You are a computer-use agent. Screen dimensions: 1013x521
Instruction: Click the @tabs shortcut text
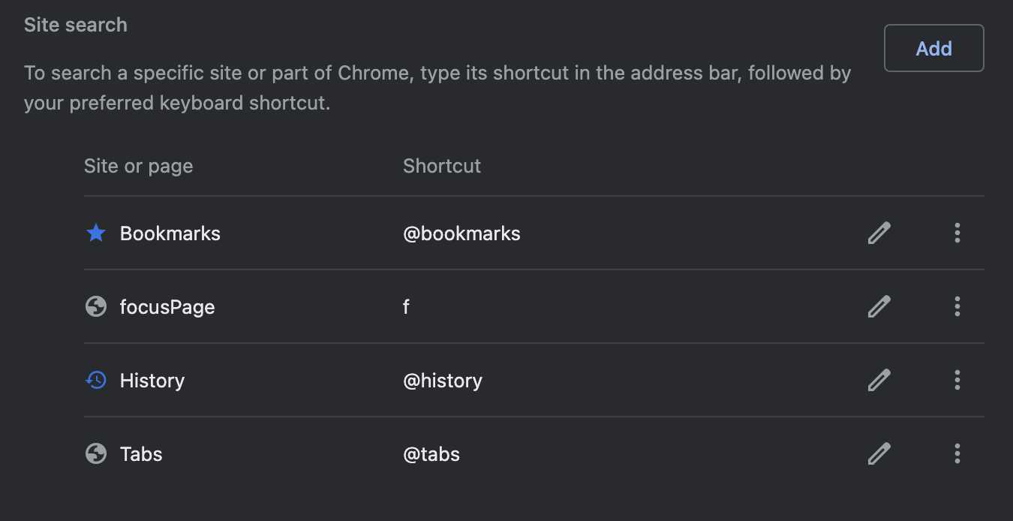click(431, 454)
